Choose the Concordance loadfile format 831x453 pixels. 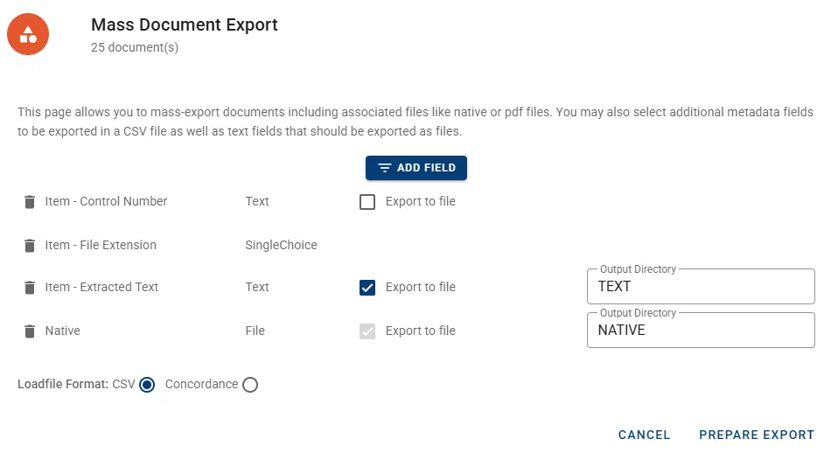coord(250,385)
